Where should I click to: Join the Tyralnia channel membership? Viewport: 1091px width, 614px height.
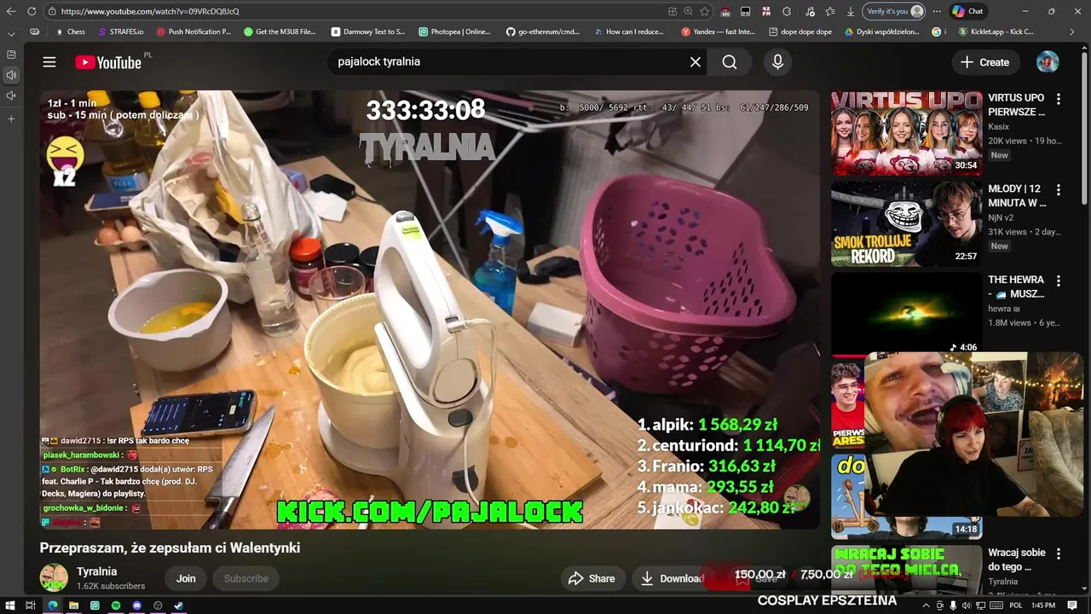pos(186,578)
